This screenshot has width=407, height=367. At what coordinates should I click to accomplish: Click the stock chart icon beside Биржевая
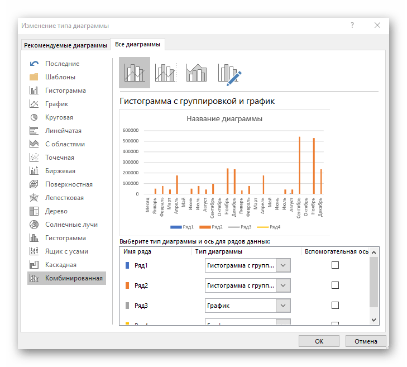[x=34, y=171]
